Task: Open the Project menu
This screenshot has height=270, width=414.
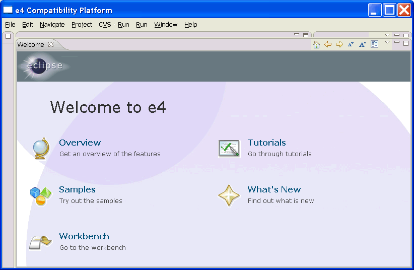Action: click(x=82, y=25)
